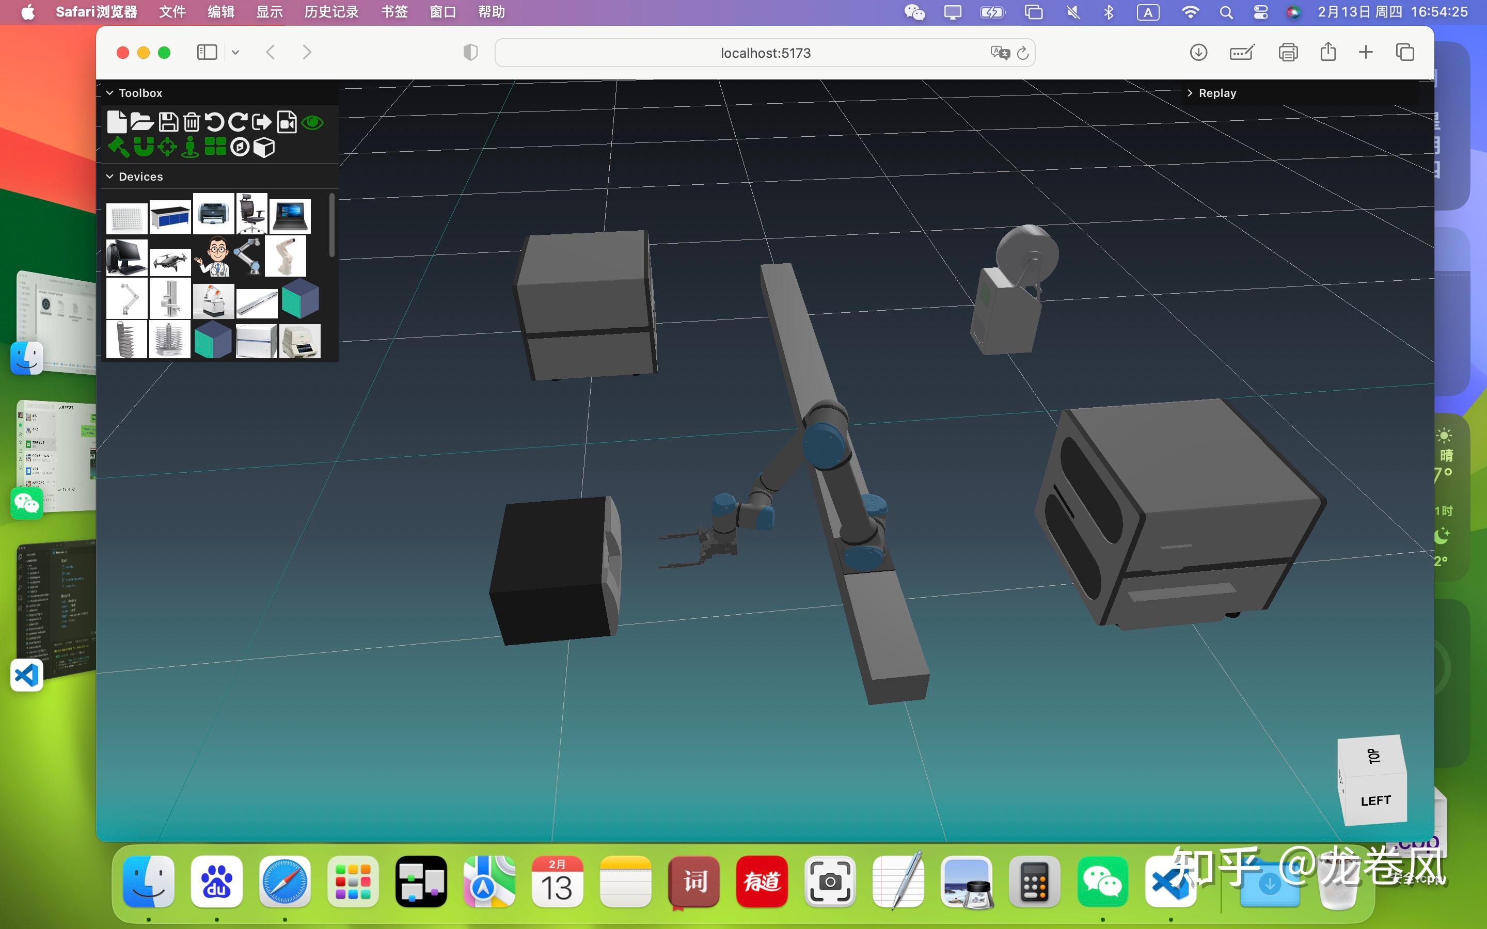Viewport: 1487px width, 929px height.
Task: Undo last action with counterclockwise arrow
Action: click(214, 122)
